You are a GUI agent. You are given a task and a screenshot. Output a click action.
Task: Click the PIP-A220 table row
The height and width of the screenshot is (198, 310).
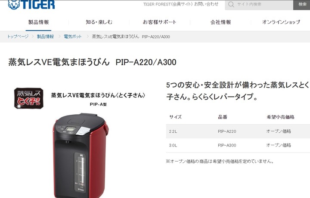coord(238,131)
